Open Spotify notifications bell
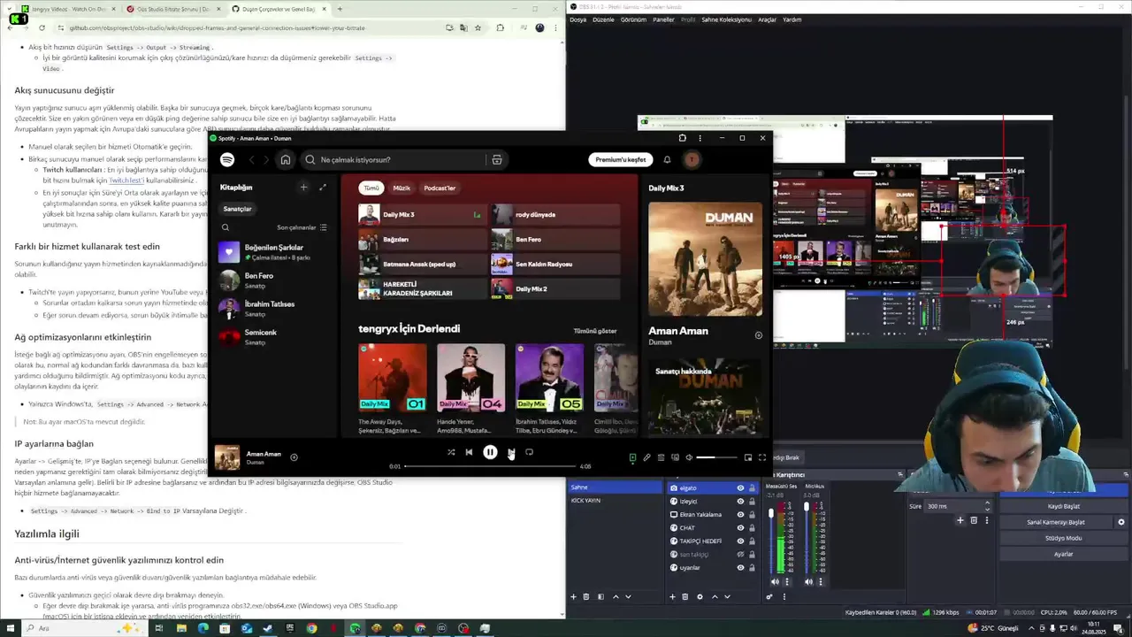 click(667, 160)
